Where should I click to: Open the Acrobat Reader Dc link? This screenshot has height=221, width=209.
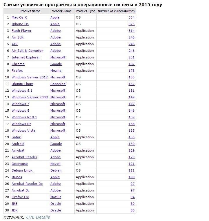coord(27,184)
